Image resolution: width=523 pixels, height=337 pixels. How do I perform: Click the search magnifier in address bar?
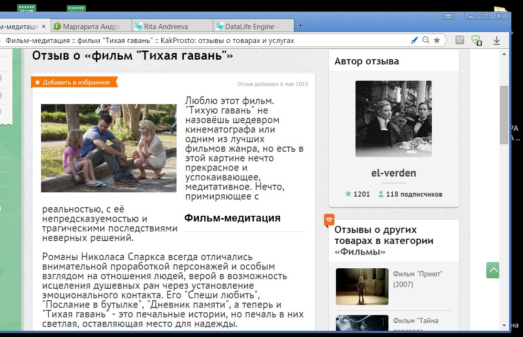click(426, 41)
